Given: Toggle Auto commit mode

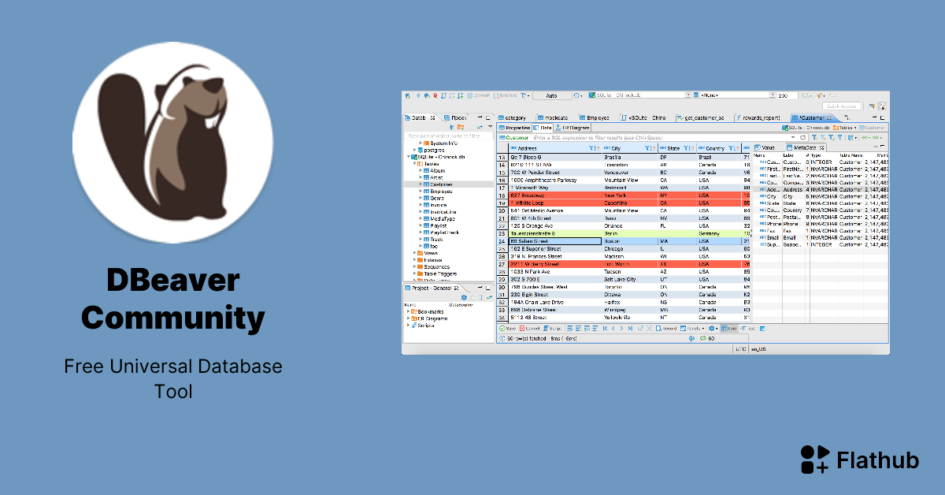Looking at the screenshot, I should point(551,95).
